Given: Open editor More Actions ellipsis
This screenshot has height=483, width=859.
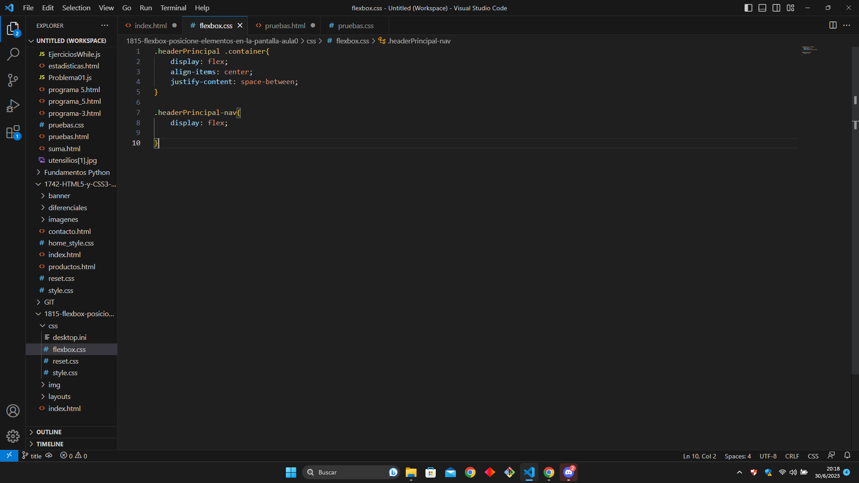Looking at the screenshot, I should click(846, 25).
